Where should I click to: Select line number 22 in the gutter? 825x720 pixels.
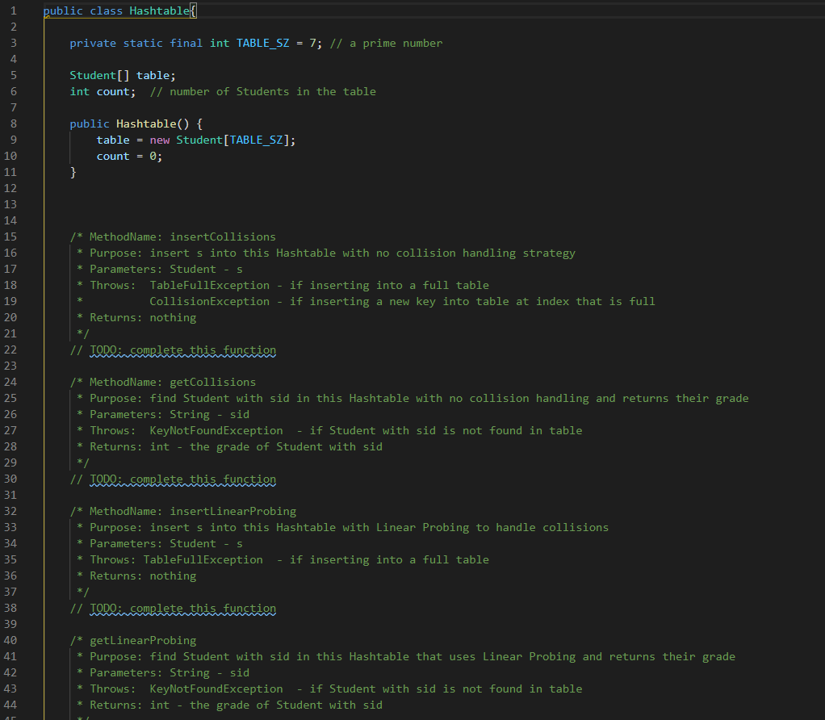pos(10,350)
